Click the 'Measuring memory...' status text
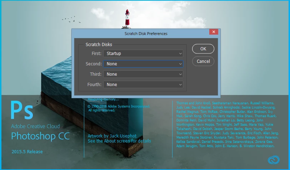 pos(103,99)
